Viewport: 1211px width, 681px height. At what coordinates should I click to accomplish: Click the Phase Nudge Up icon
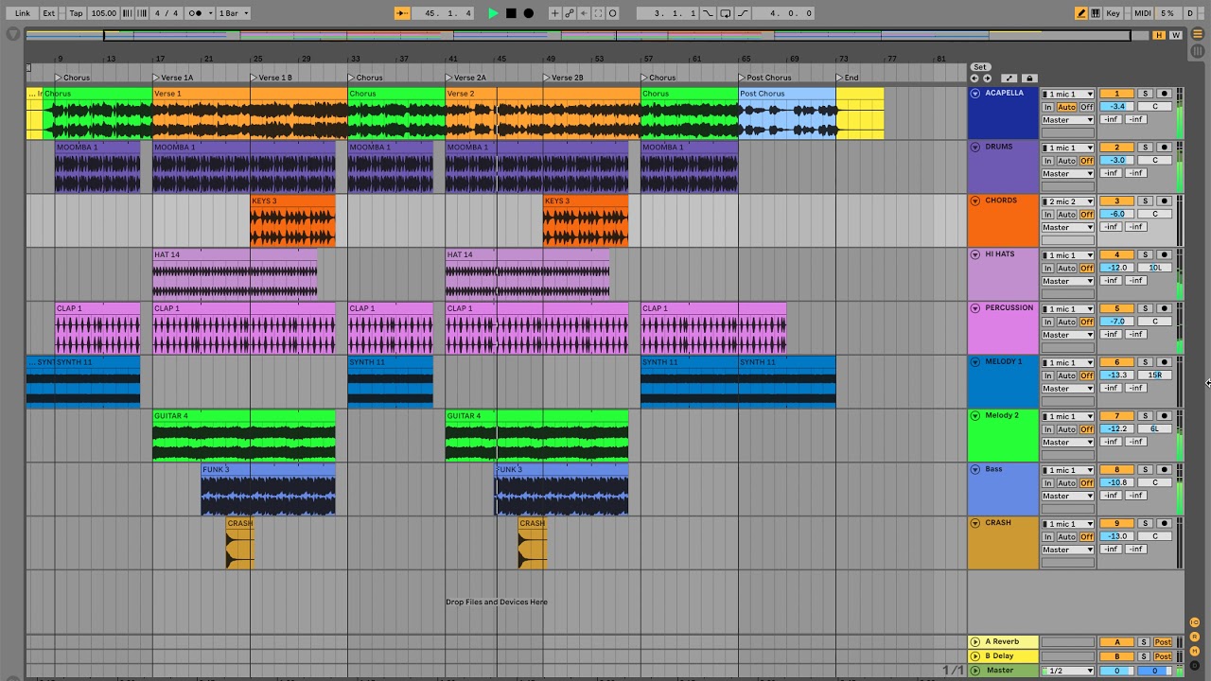click(143, 13)
